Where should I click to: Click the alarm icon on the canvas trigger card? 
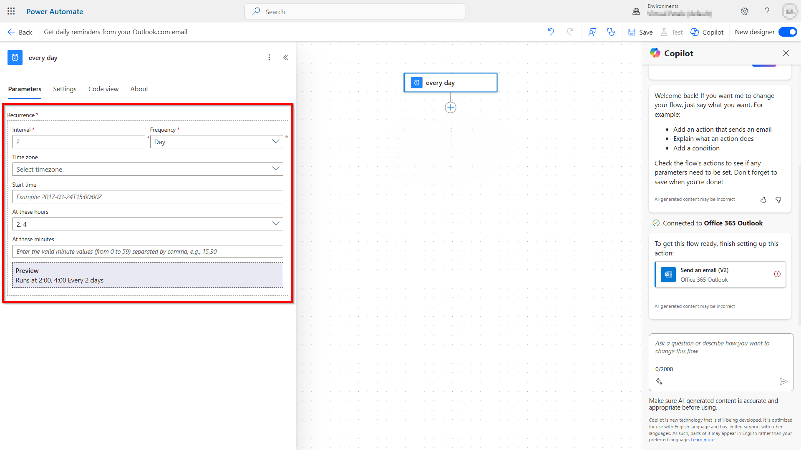coord(417,82)
